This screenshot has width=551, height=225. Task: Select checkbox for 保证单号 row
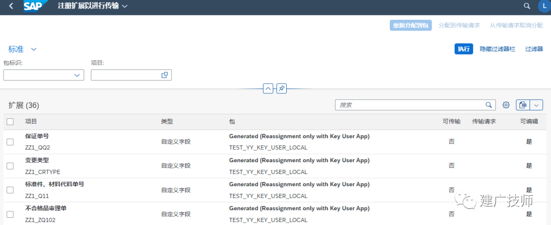(10, 142)
